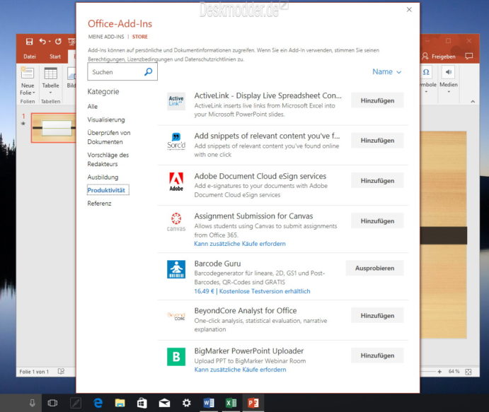Open the Start tab in PowerPoint
This screenshot has height=412, width=489.
tap(55, 57)
